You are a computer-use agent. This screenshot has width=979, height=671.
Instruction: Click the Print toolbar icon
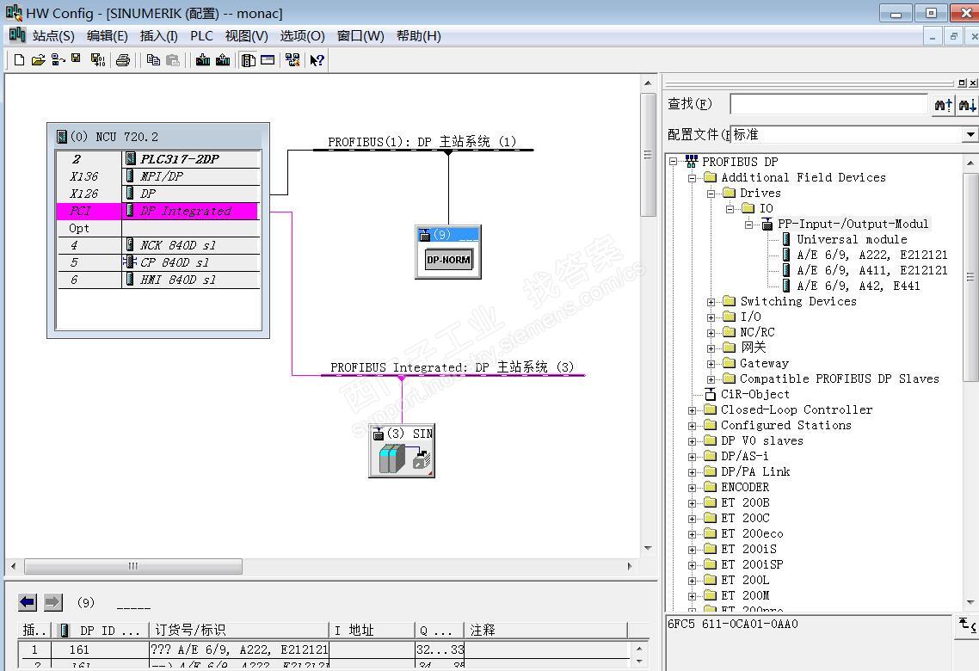(123, 60)
